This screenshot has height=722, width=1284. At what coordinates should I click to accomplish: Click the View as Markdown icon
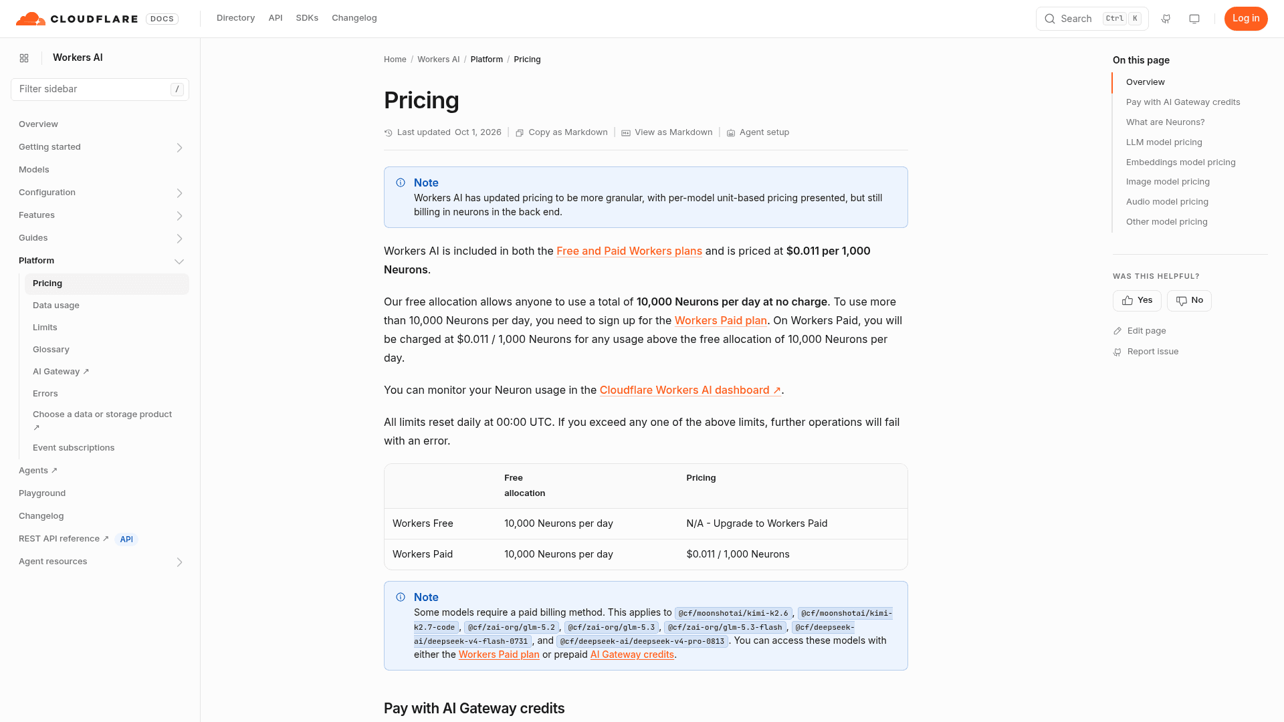626,133
